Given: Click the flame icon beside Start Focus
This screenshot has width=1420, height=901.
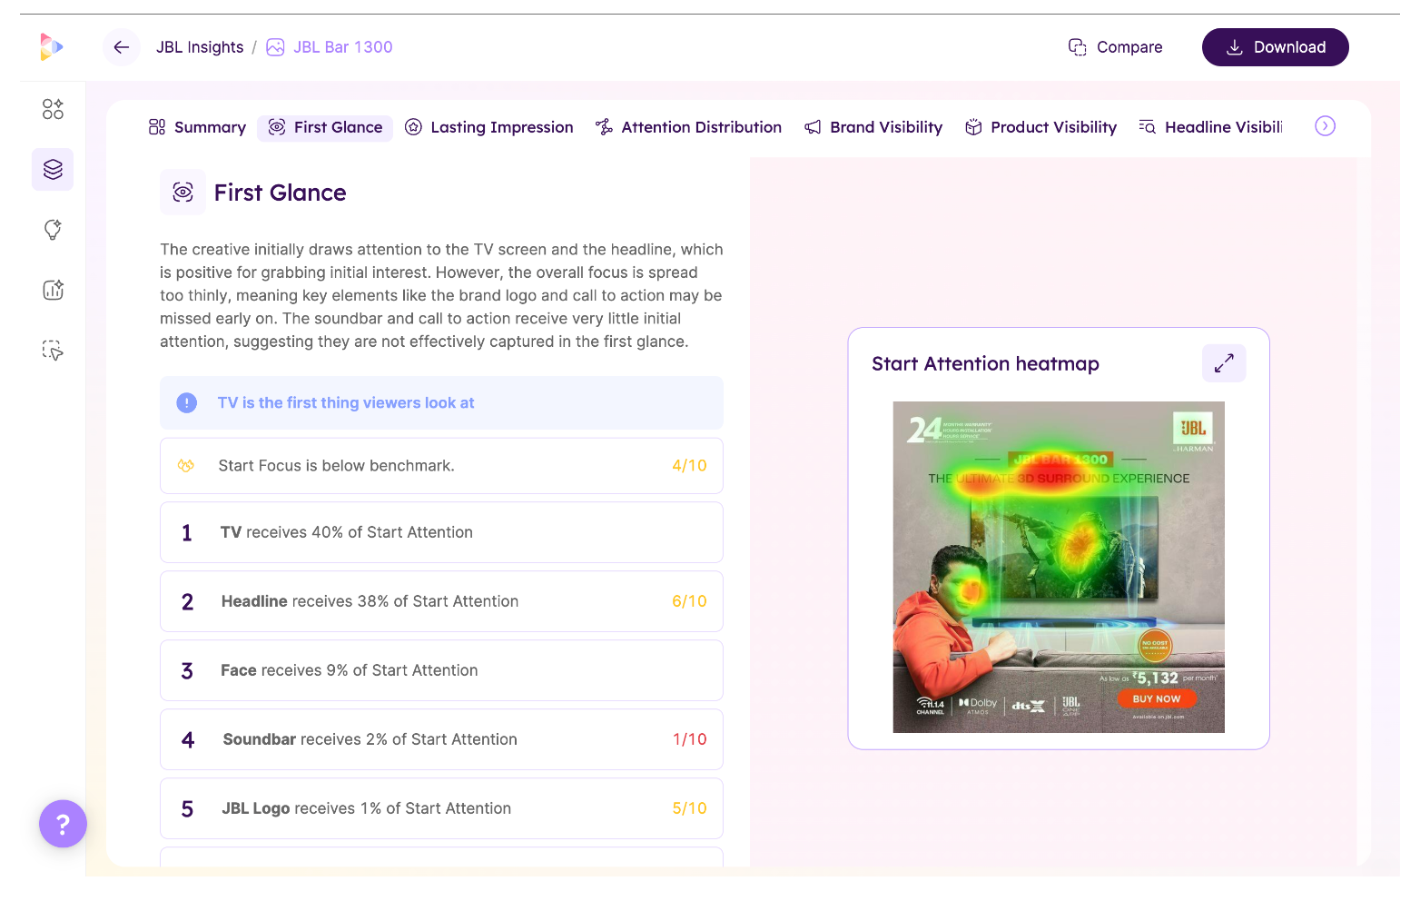Looking at the screenshot, I should pos(185,466).
